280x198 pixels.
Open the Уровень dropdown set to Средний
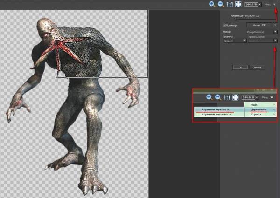pos(235,41)
